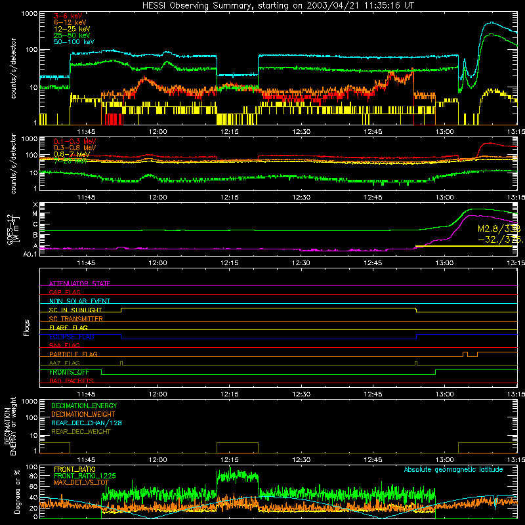This screenshot has height=525, width=525.
Task: Click the FRONT_RATIO_1225 legend label
Action: [85, 476]
